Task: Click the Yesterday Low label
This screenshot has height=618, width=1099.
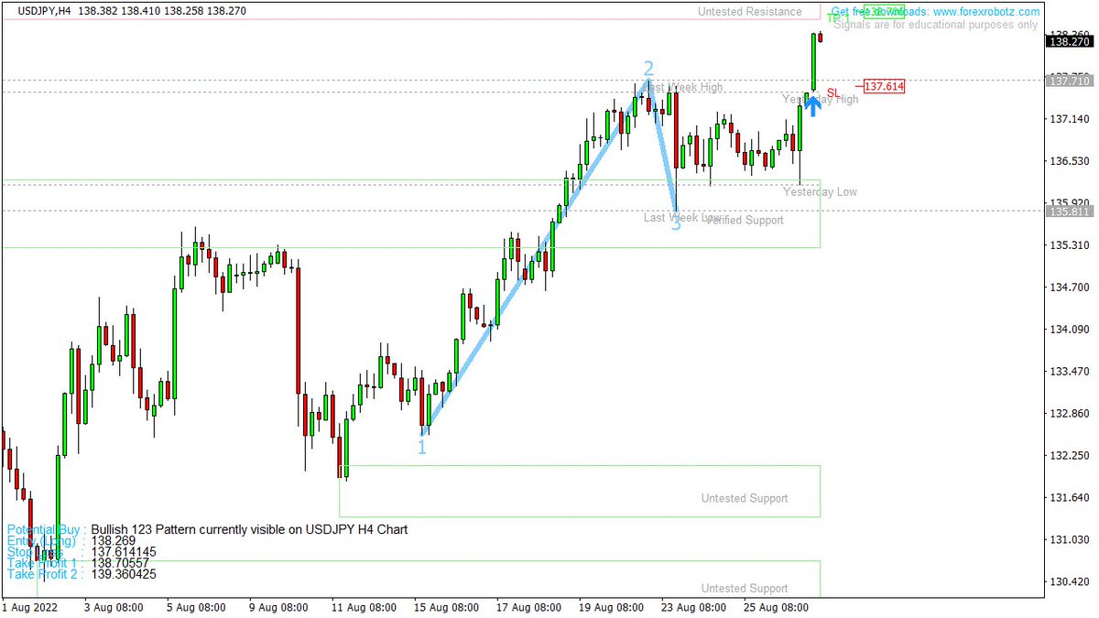Action: (x=822, y=192)
